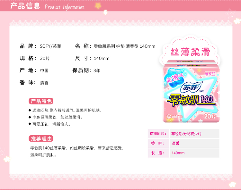The width and height of the screenshot is (241, 190).
Task: Click the yellow star in header banner
Action: (98, 6)
